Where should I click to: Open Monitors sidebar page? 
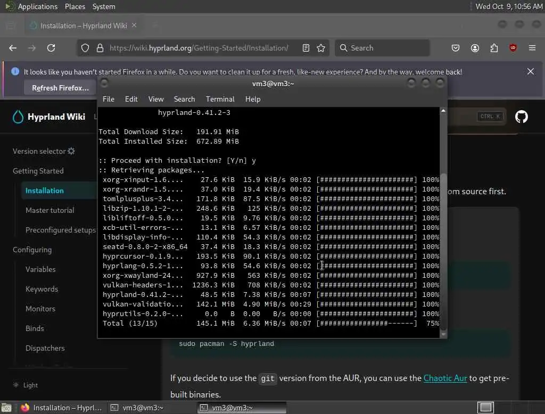[x=40, y=309]
